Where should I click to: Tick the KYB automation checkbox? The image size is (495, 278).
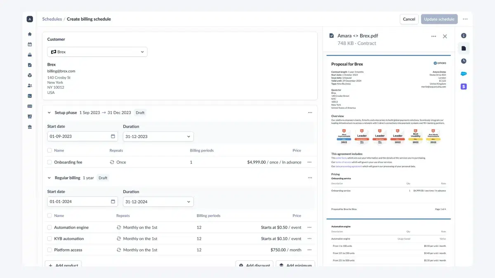pyautogui.click(x=49, y=238)
